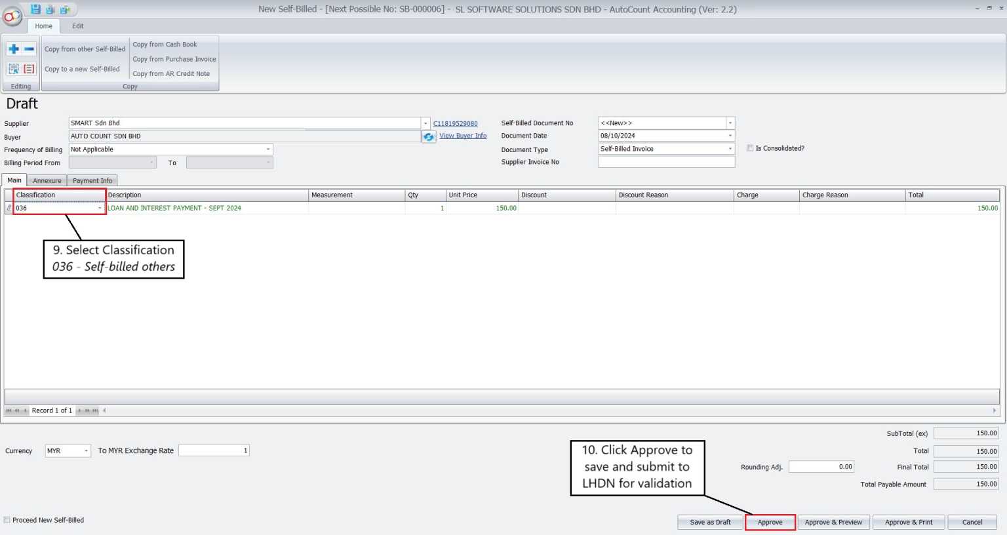1007x535 pixels.
Task: Open supplier code C11819529080 link
Action: (455, 123)
